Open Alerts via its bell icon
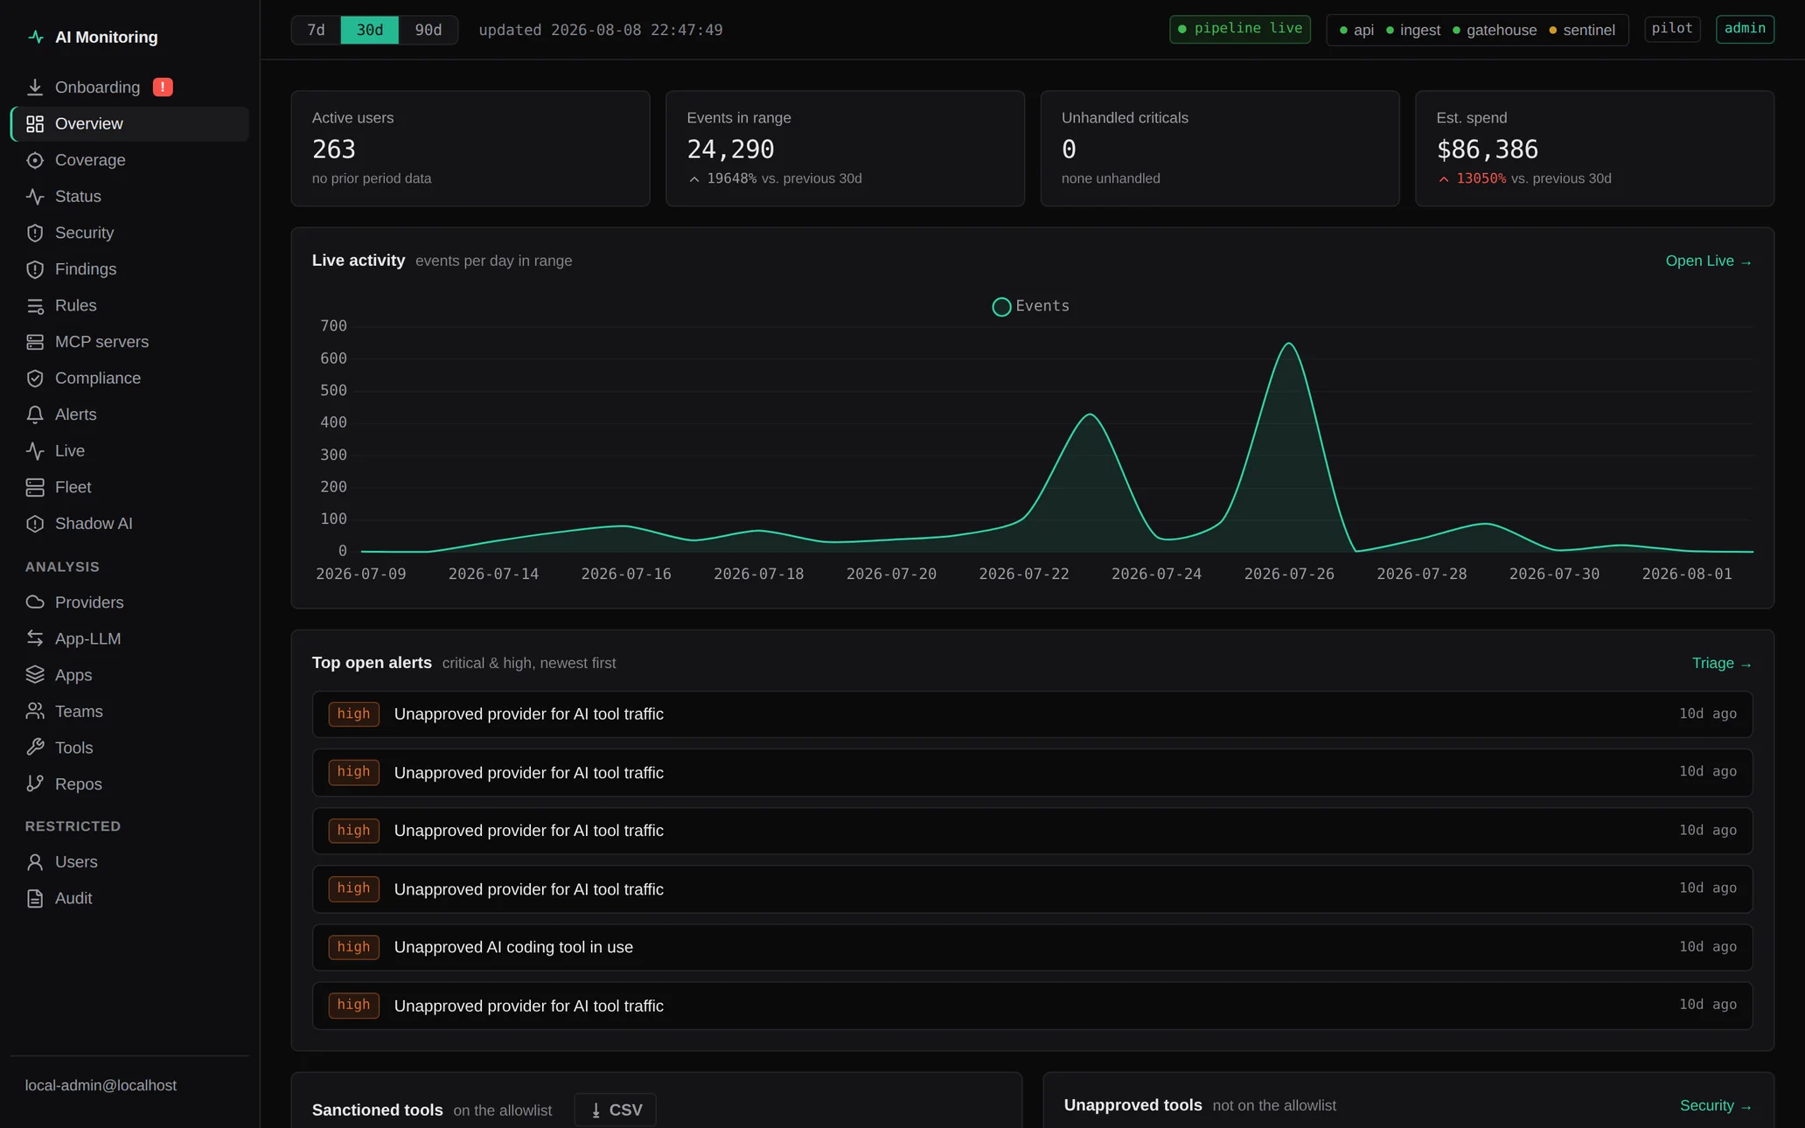Viewport: 1805px width, 1128px height. coord(35,414)
